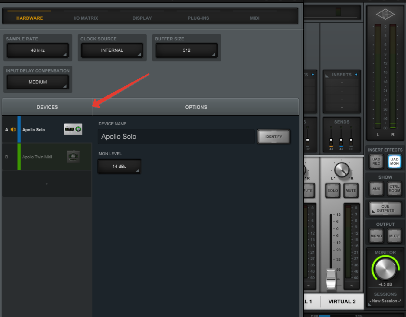This screenshot has width=406, height=317.
Task: Click the OPTIONS column header
Action: [196, 107]
